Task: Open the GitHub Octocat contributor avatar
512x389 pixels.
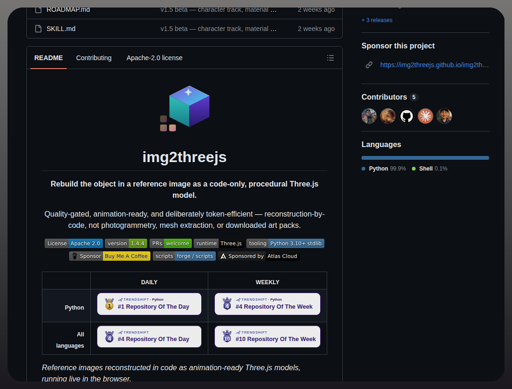Action: click(407, 116)
